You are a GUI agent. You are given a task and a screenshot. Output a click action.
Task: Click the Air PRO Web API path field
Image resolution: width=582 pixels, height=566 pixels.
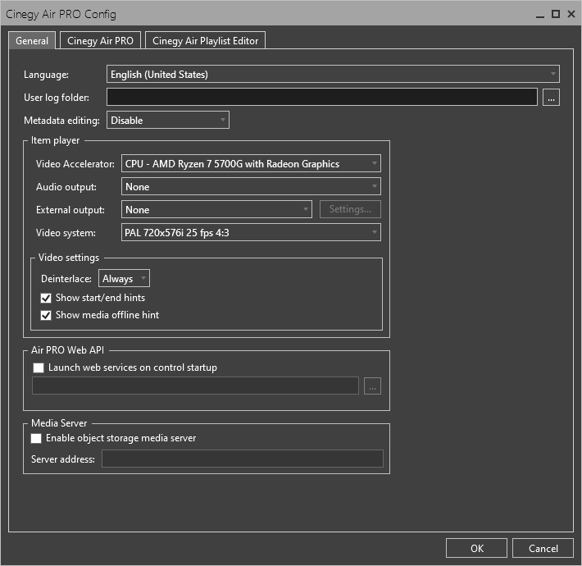[195, 386]
